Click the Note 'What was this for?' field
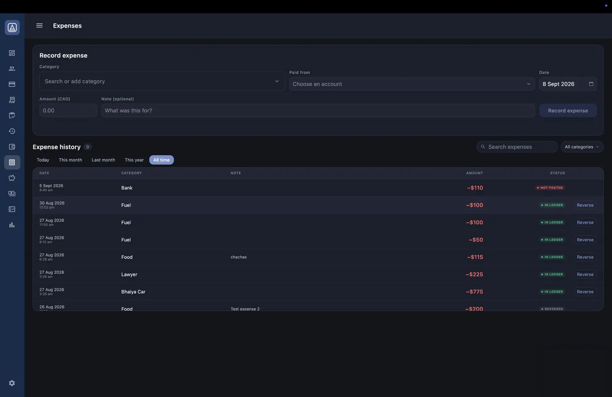Viewport: 612px width, 397px height. [318, 110]
